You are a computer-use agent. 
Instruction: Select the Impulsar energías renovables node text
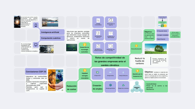pos(85,76)
